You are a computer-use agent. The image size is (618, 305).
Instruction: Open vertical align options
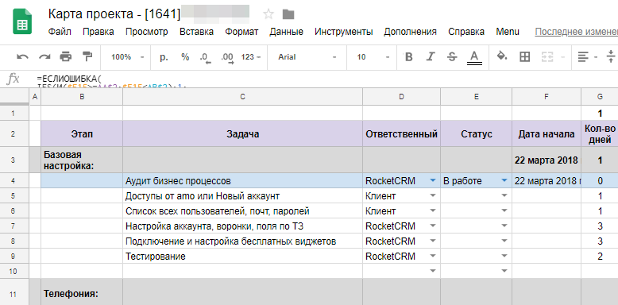point(612,57)
